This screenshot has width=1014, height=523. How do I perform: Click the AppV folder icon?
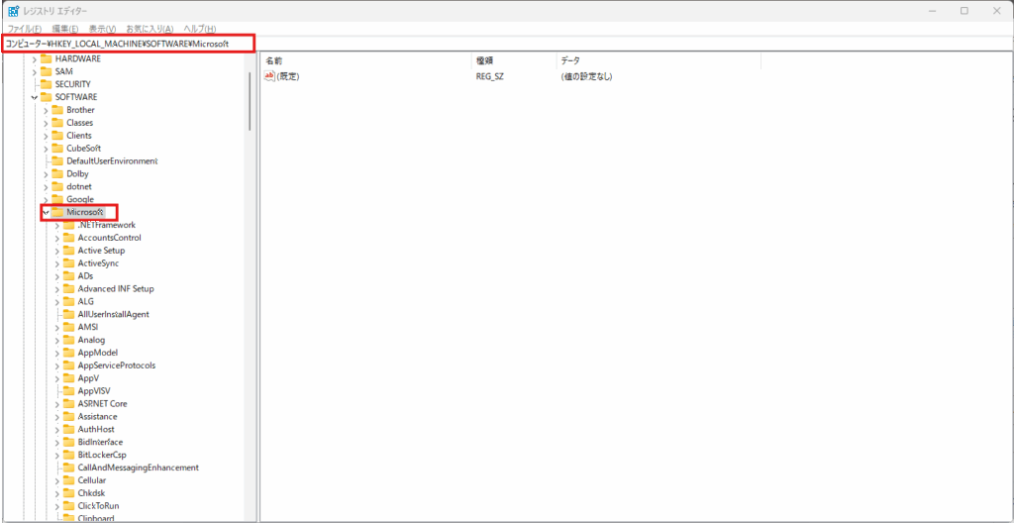(68, 378)
